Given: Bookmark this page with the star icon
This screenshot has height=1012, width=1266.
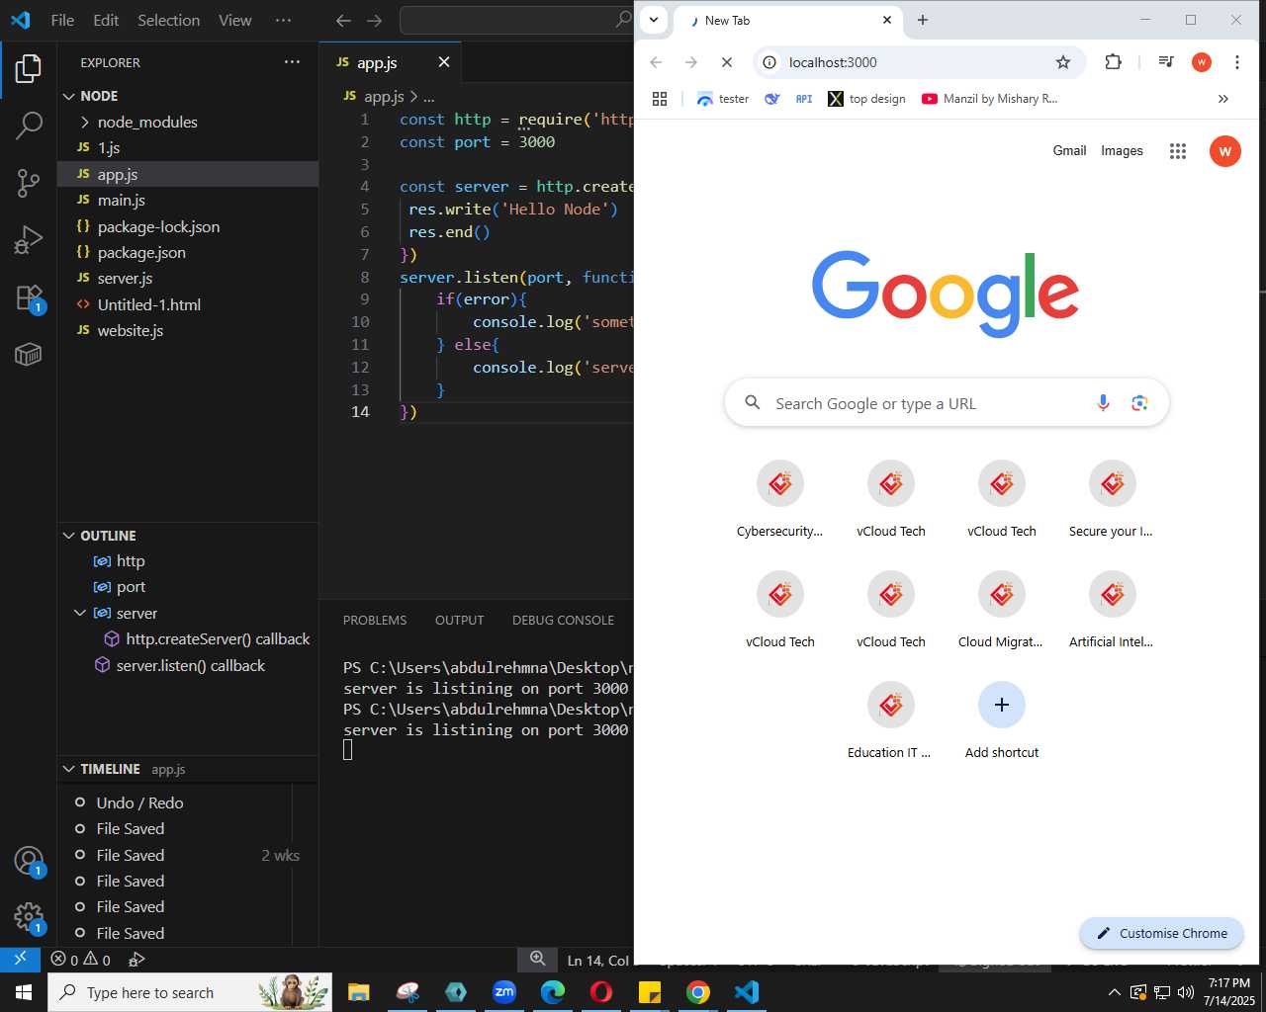Looking at the screenshot, I should coord(1063,62).
